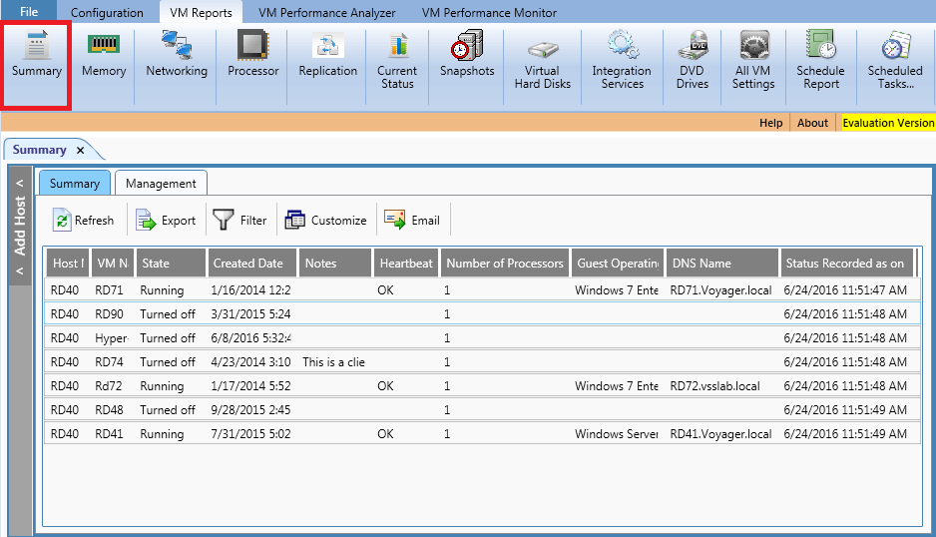Select the Management sub-tab
The width and height of the screenshot is (936, 537).
tap(161, 184)
